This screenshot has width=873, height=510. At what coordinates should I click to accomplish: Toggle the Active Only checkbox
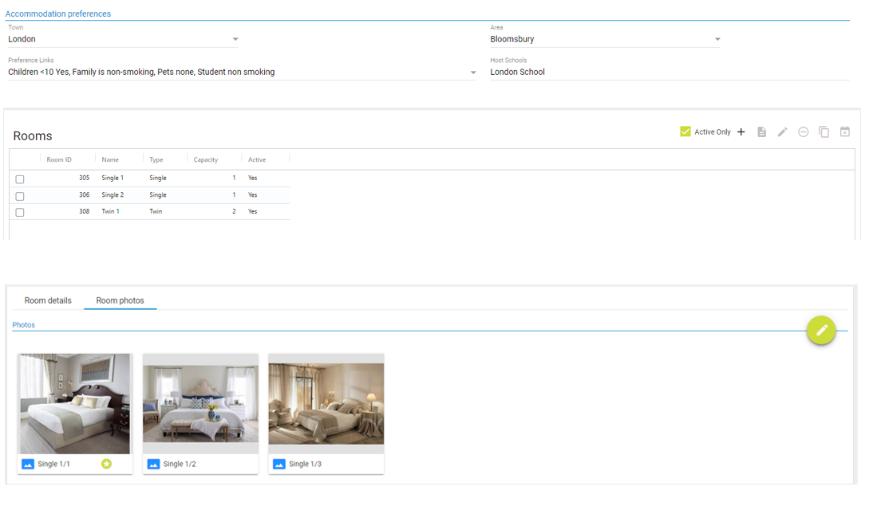pyautogui.click(x=685, y=131)
